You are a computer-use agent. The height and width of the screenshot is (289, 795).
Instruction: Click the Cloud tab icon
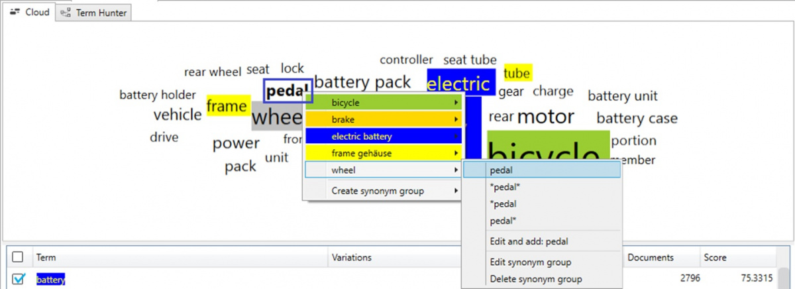pos(15,13)
